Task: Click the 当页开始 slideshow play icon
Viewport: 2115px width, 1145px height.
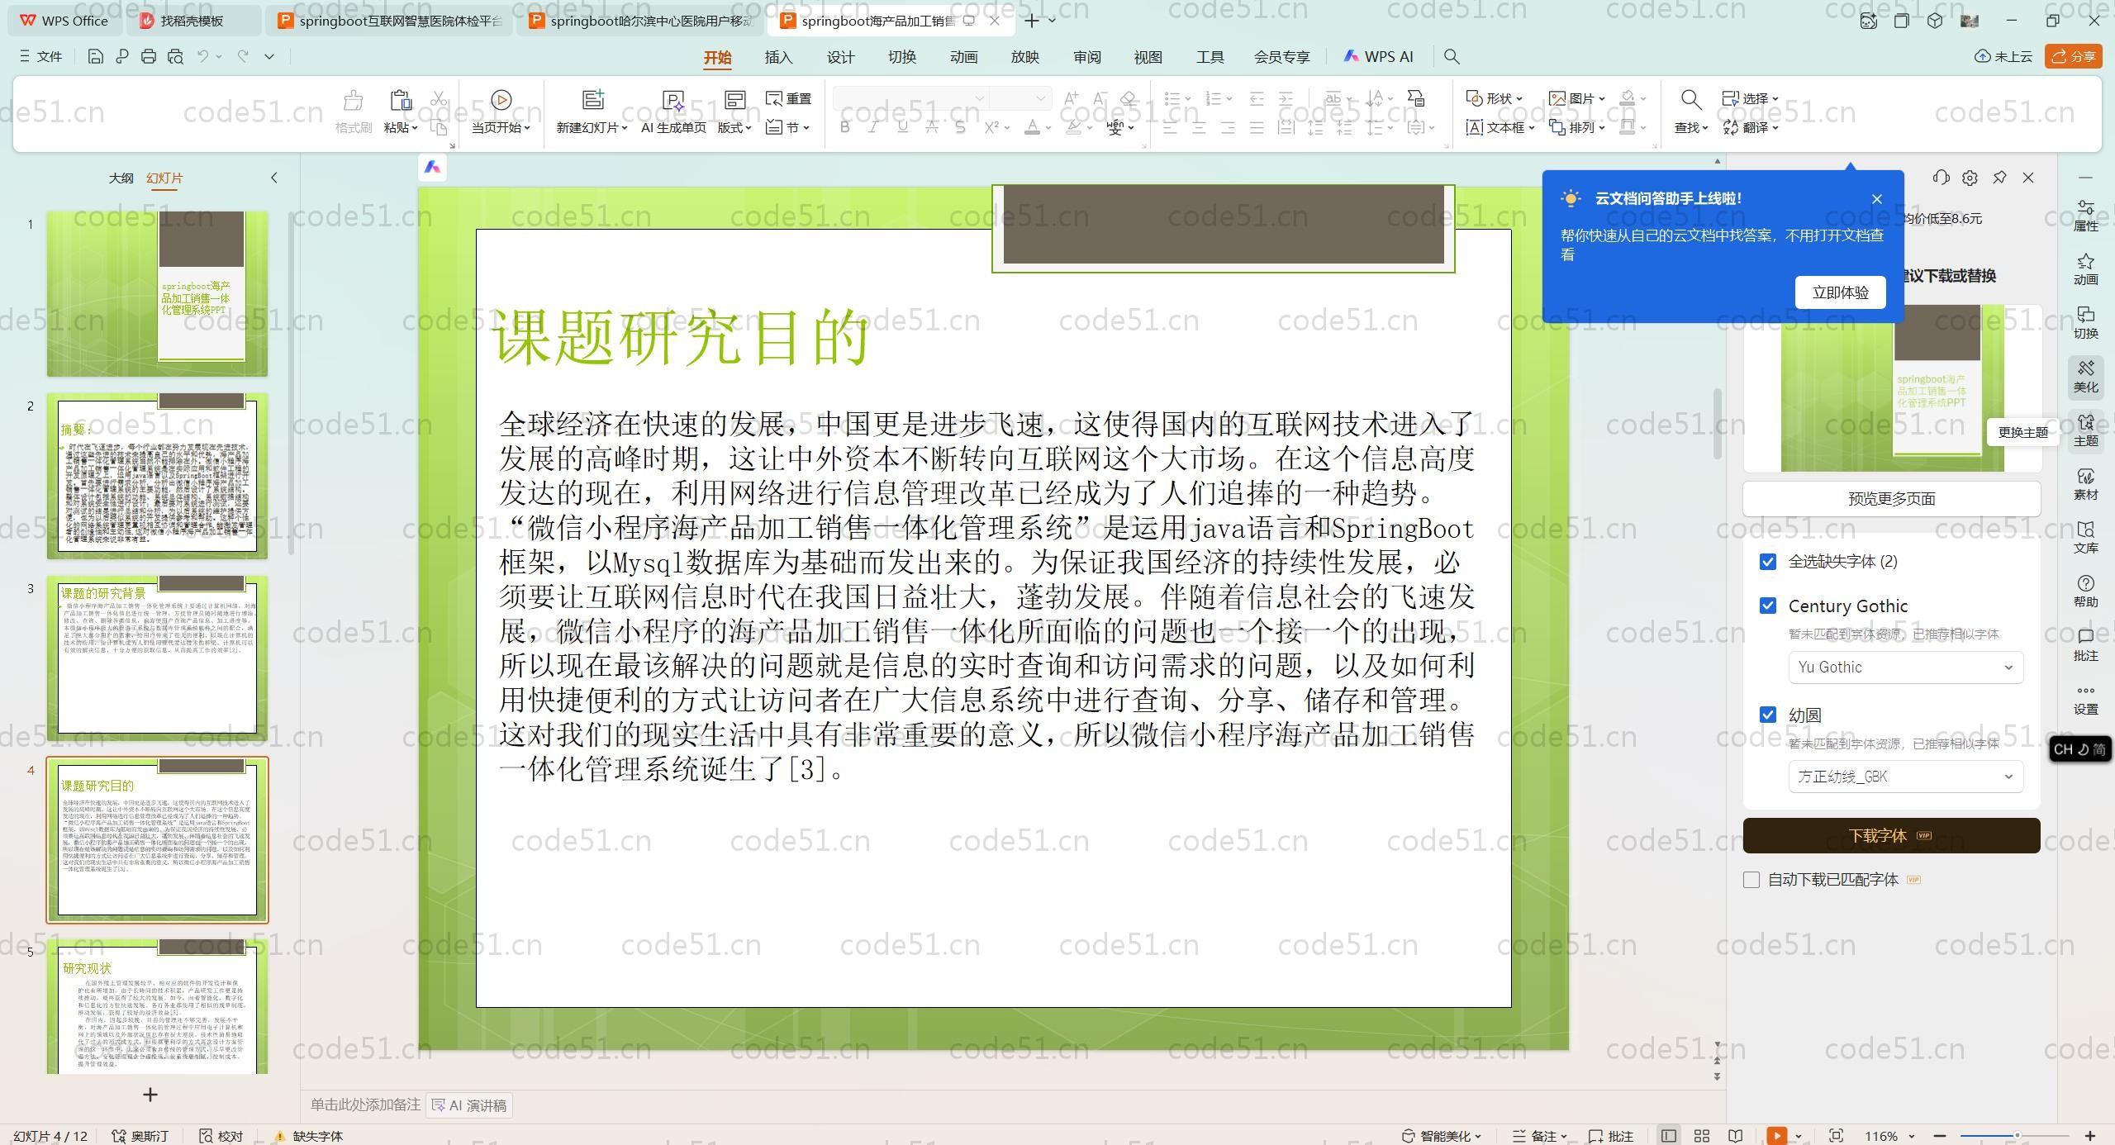Action: point(501,100)
